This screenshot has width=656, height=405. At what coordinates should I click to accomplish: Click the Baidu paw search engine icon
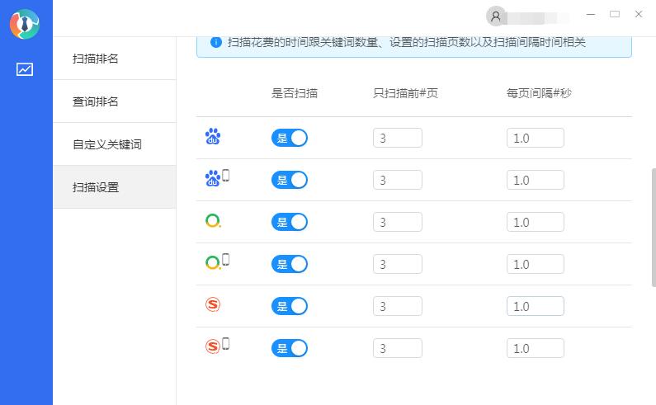click(213, 137)
